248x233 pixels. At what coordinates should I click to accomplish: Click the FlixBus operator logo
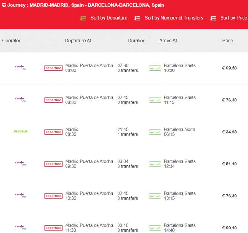[x=21, y=132]
